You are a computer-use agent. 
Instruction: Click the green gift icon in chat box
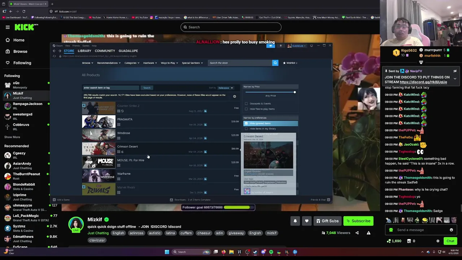[x=391, y=230]
